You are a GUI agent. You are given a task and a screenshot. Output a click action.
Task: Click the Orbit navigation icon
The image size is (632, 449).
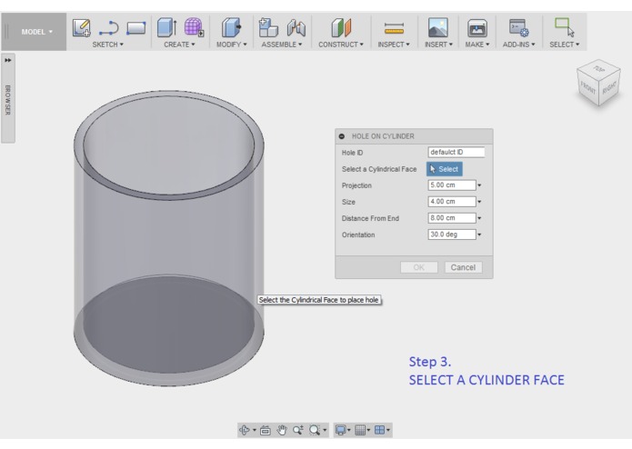[245, 430]
